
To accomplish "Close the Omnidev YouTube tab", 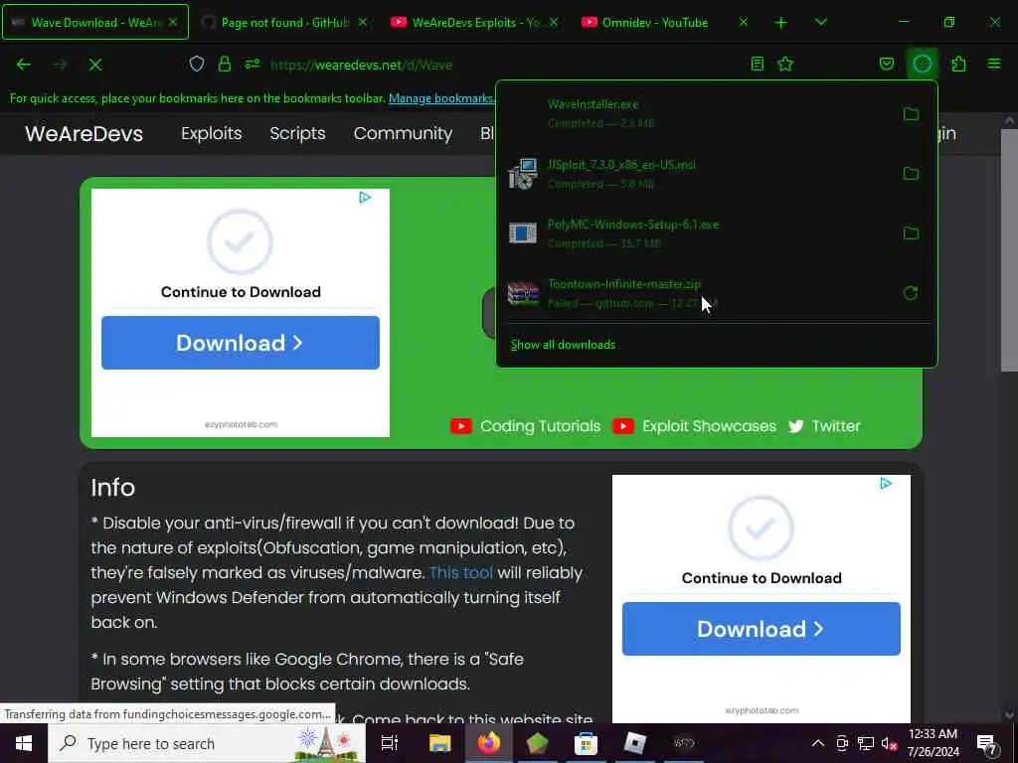I will 744,22.
